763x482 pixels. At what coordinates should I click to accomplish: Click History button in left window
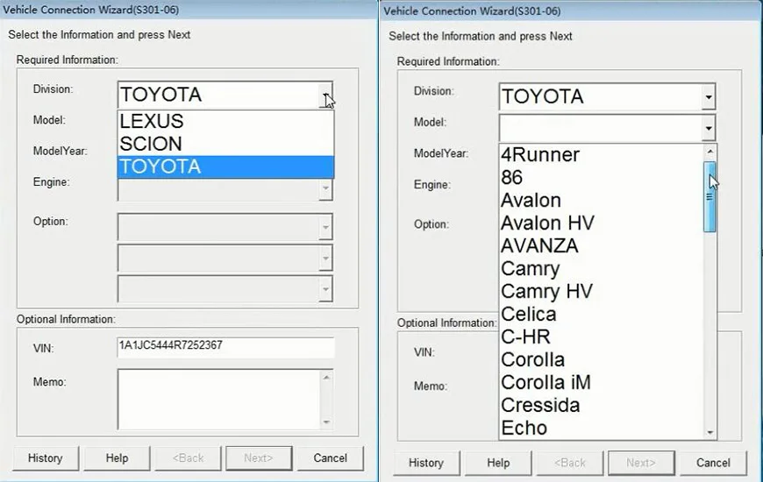(x=46, y=458)
